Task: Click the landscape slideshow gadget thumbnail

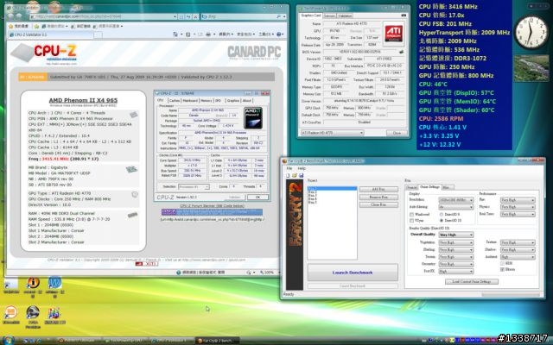Action: [531, 68]
